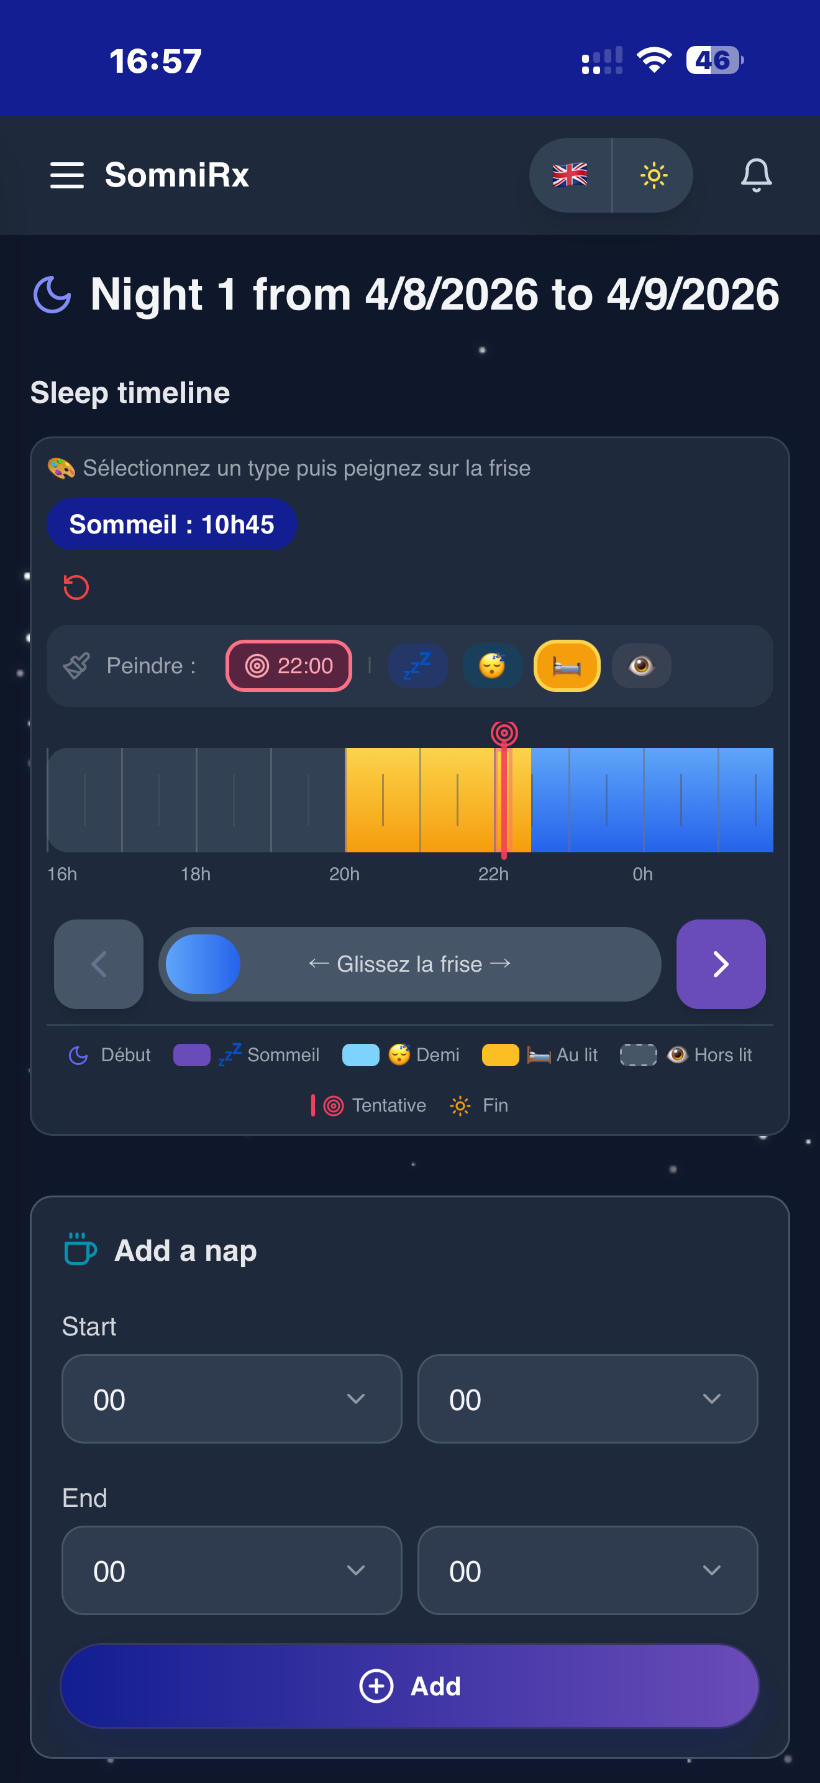
Task: Click the blue timeline slider handle
Action: tap(203, 964)
